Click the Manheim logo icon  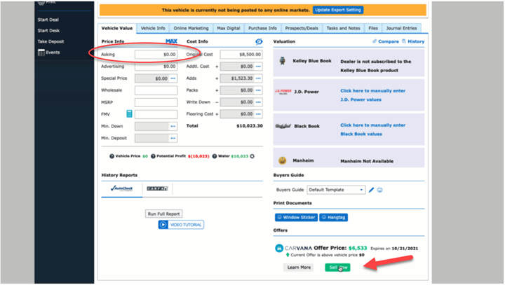283,160
